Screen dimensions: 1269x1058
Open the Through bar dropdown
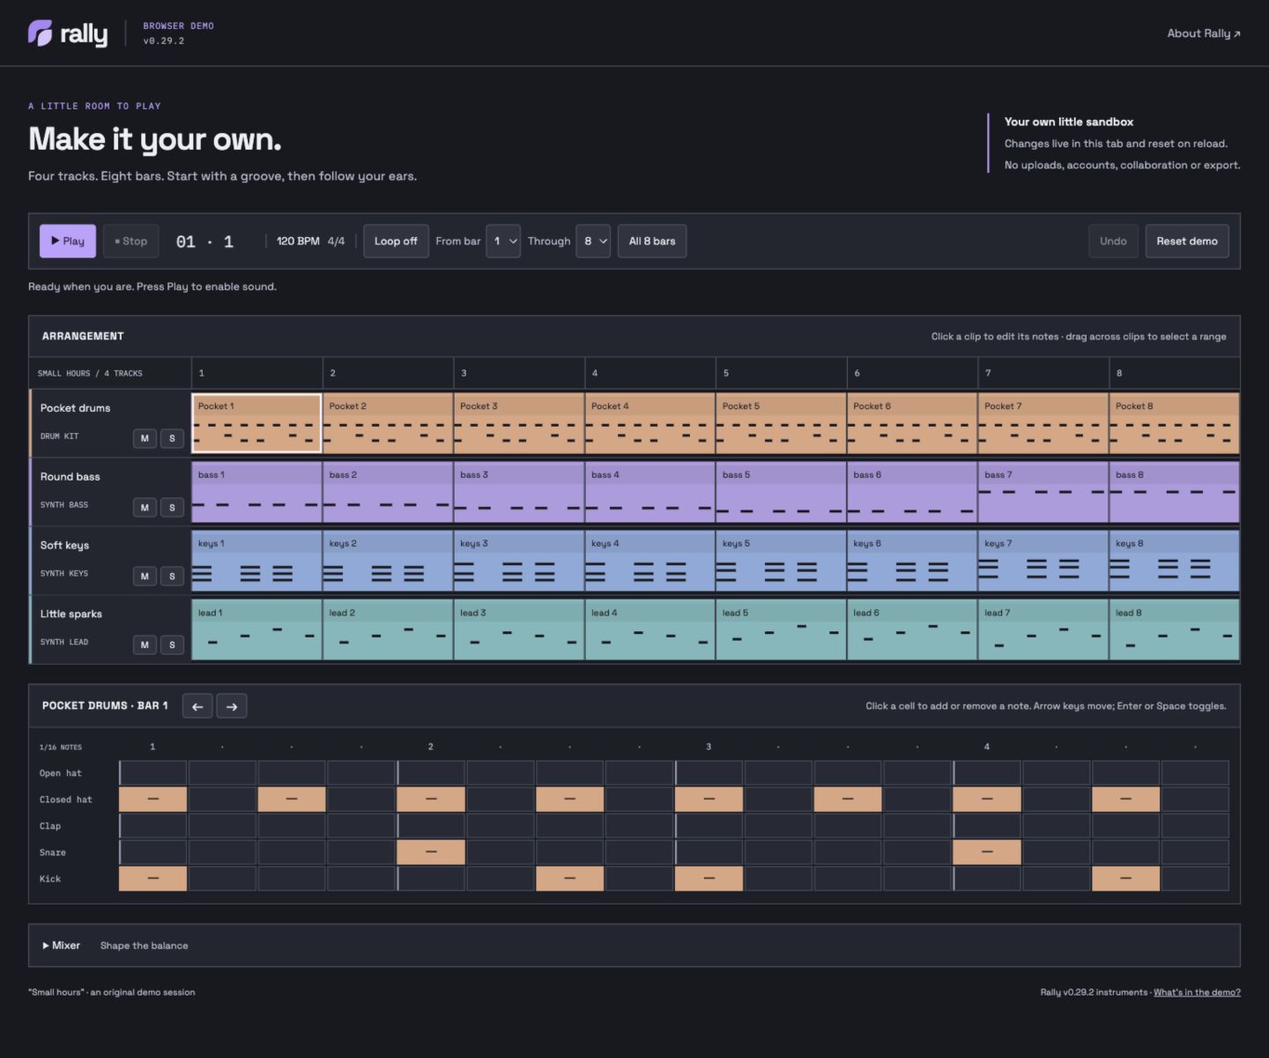pyautogui.click(x=593, y=241)
